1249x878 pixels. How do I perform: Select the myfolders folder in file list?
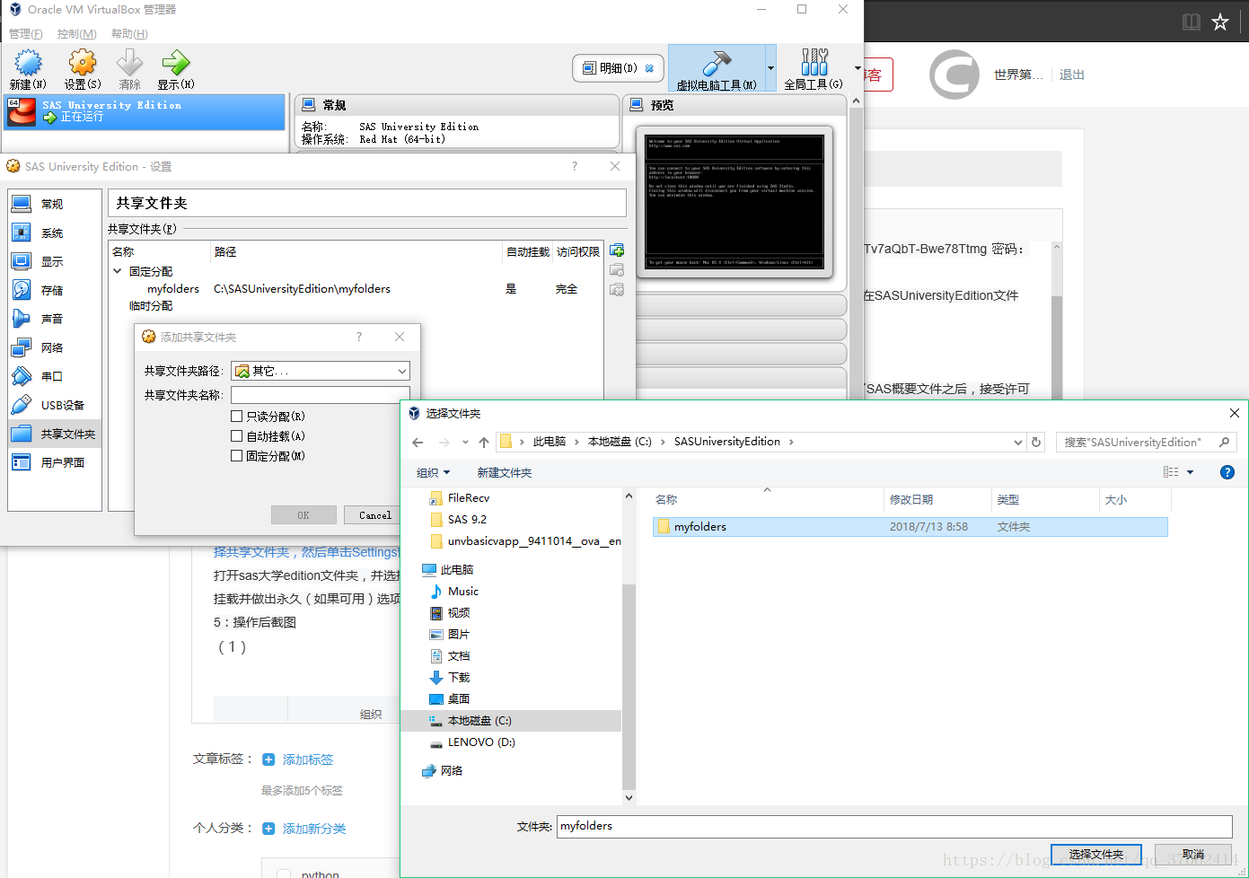pyautogui.click(x=910, y=527)
